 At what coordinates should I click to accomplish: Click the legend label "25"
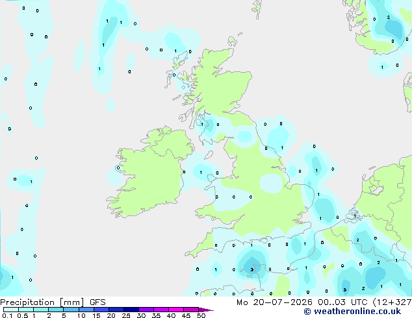(x=126, y=315)
